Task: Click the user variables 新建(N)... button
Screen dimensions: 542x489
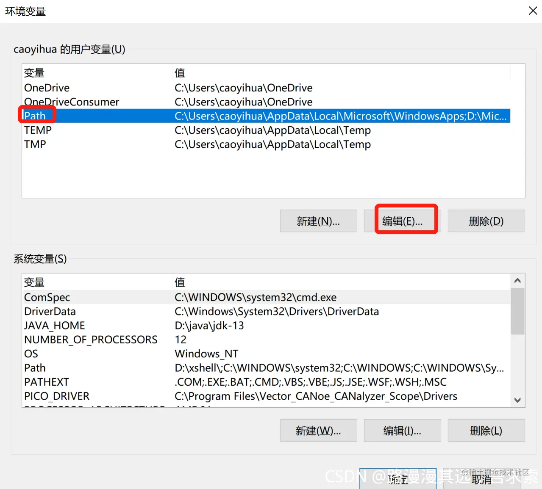Action: [x=318, y=221]
